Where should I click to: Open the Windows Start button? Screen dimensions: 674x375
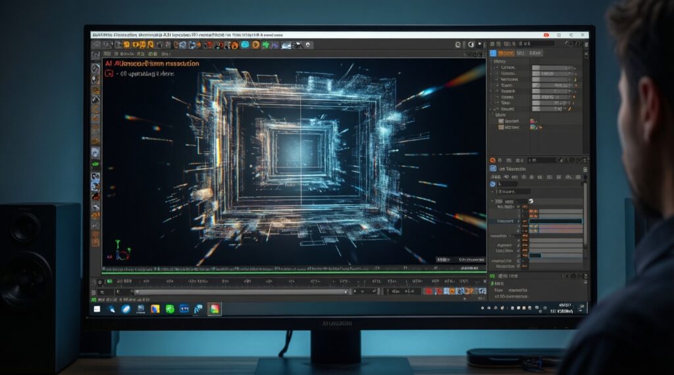point(97,308)
